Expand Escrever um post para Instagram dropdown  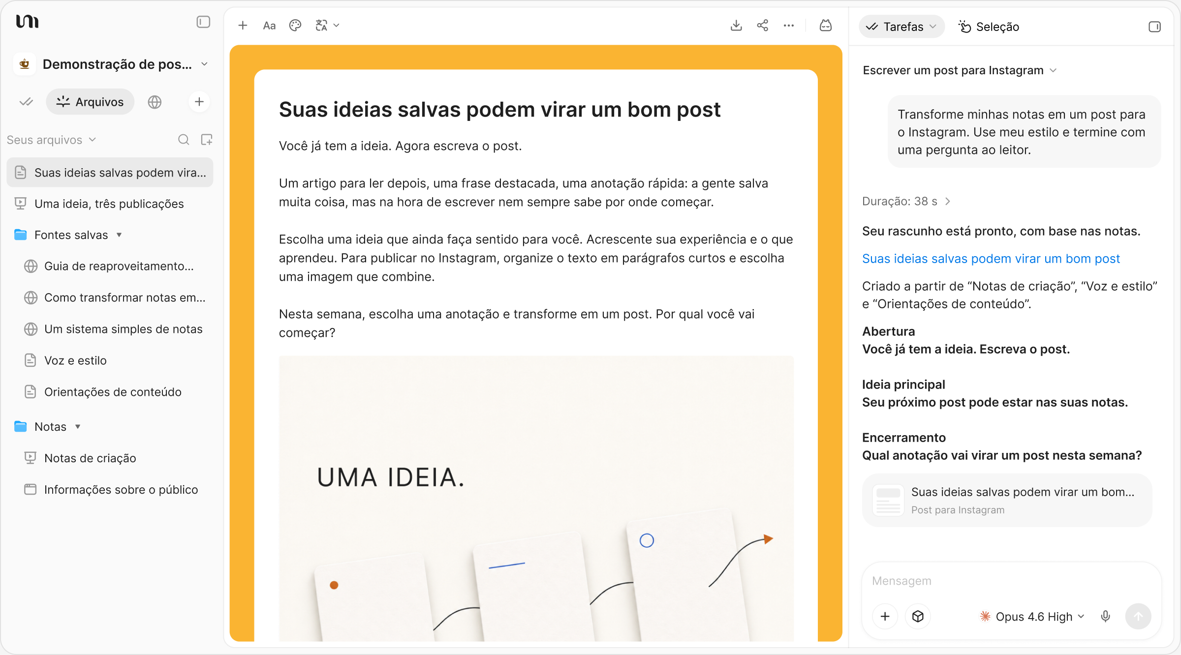[x=960, y=70]
